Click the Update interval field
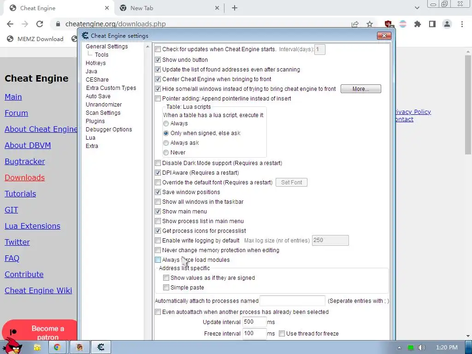The height and width of the screenshot is (354, 472). [254, 322]
